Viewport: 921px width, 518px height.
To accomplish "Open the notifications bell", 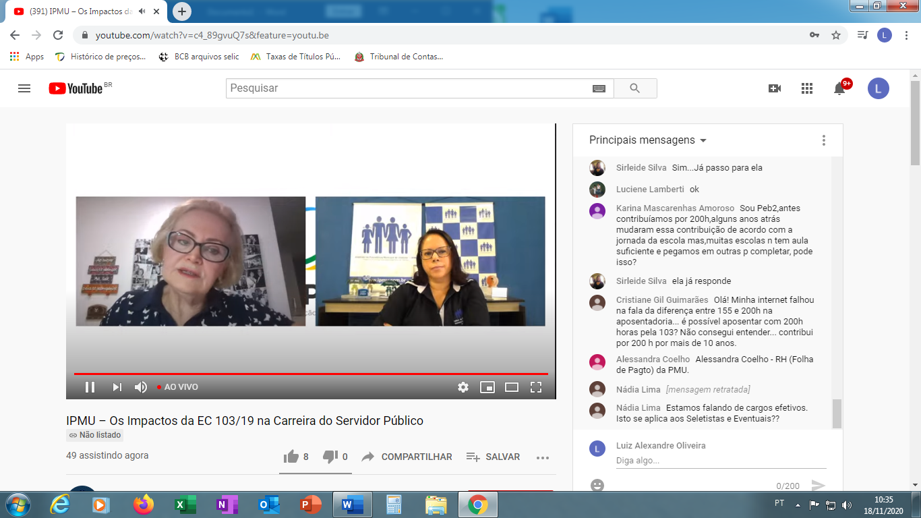I will pos(839,88).
